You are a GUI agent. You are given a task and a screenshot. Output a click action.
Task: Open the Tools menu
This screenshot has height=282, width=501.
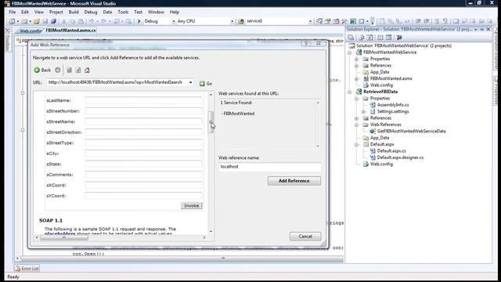click(x=123, y=12)
